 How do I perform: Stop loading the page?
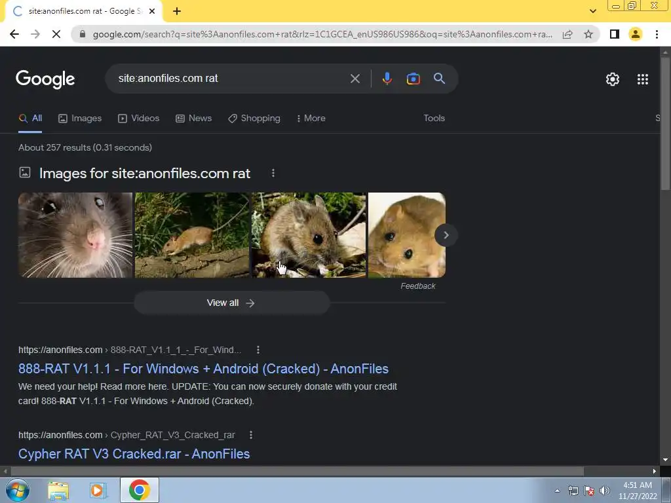[56, 34]
